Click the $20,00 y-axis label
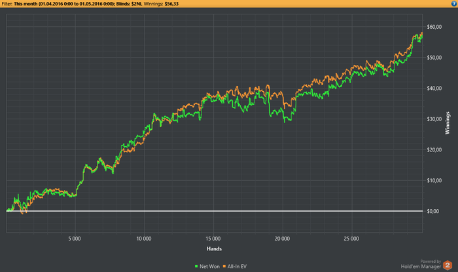The image size is (458, 272). [x=434, y=149]
